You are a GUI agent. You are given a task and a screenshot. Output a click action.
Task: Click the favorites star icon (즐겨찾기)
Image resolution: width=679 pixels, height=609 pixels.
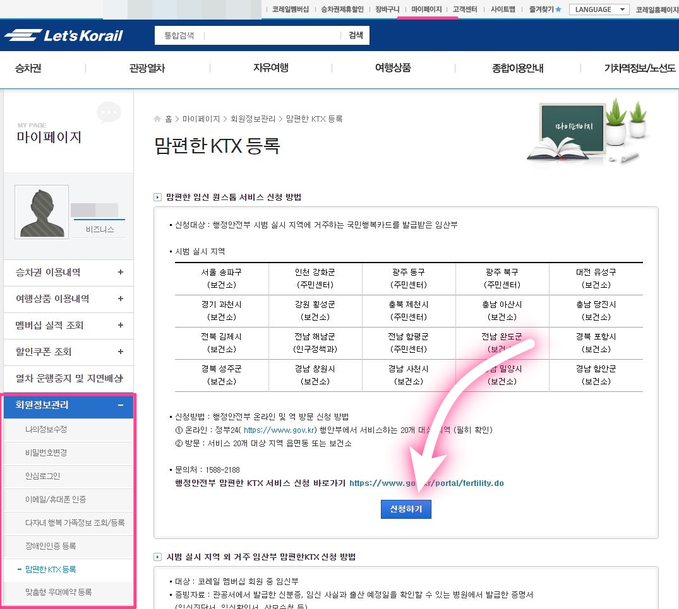(558, 9)
